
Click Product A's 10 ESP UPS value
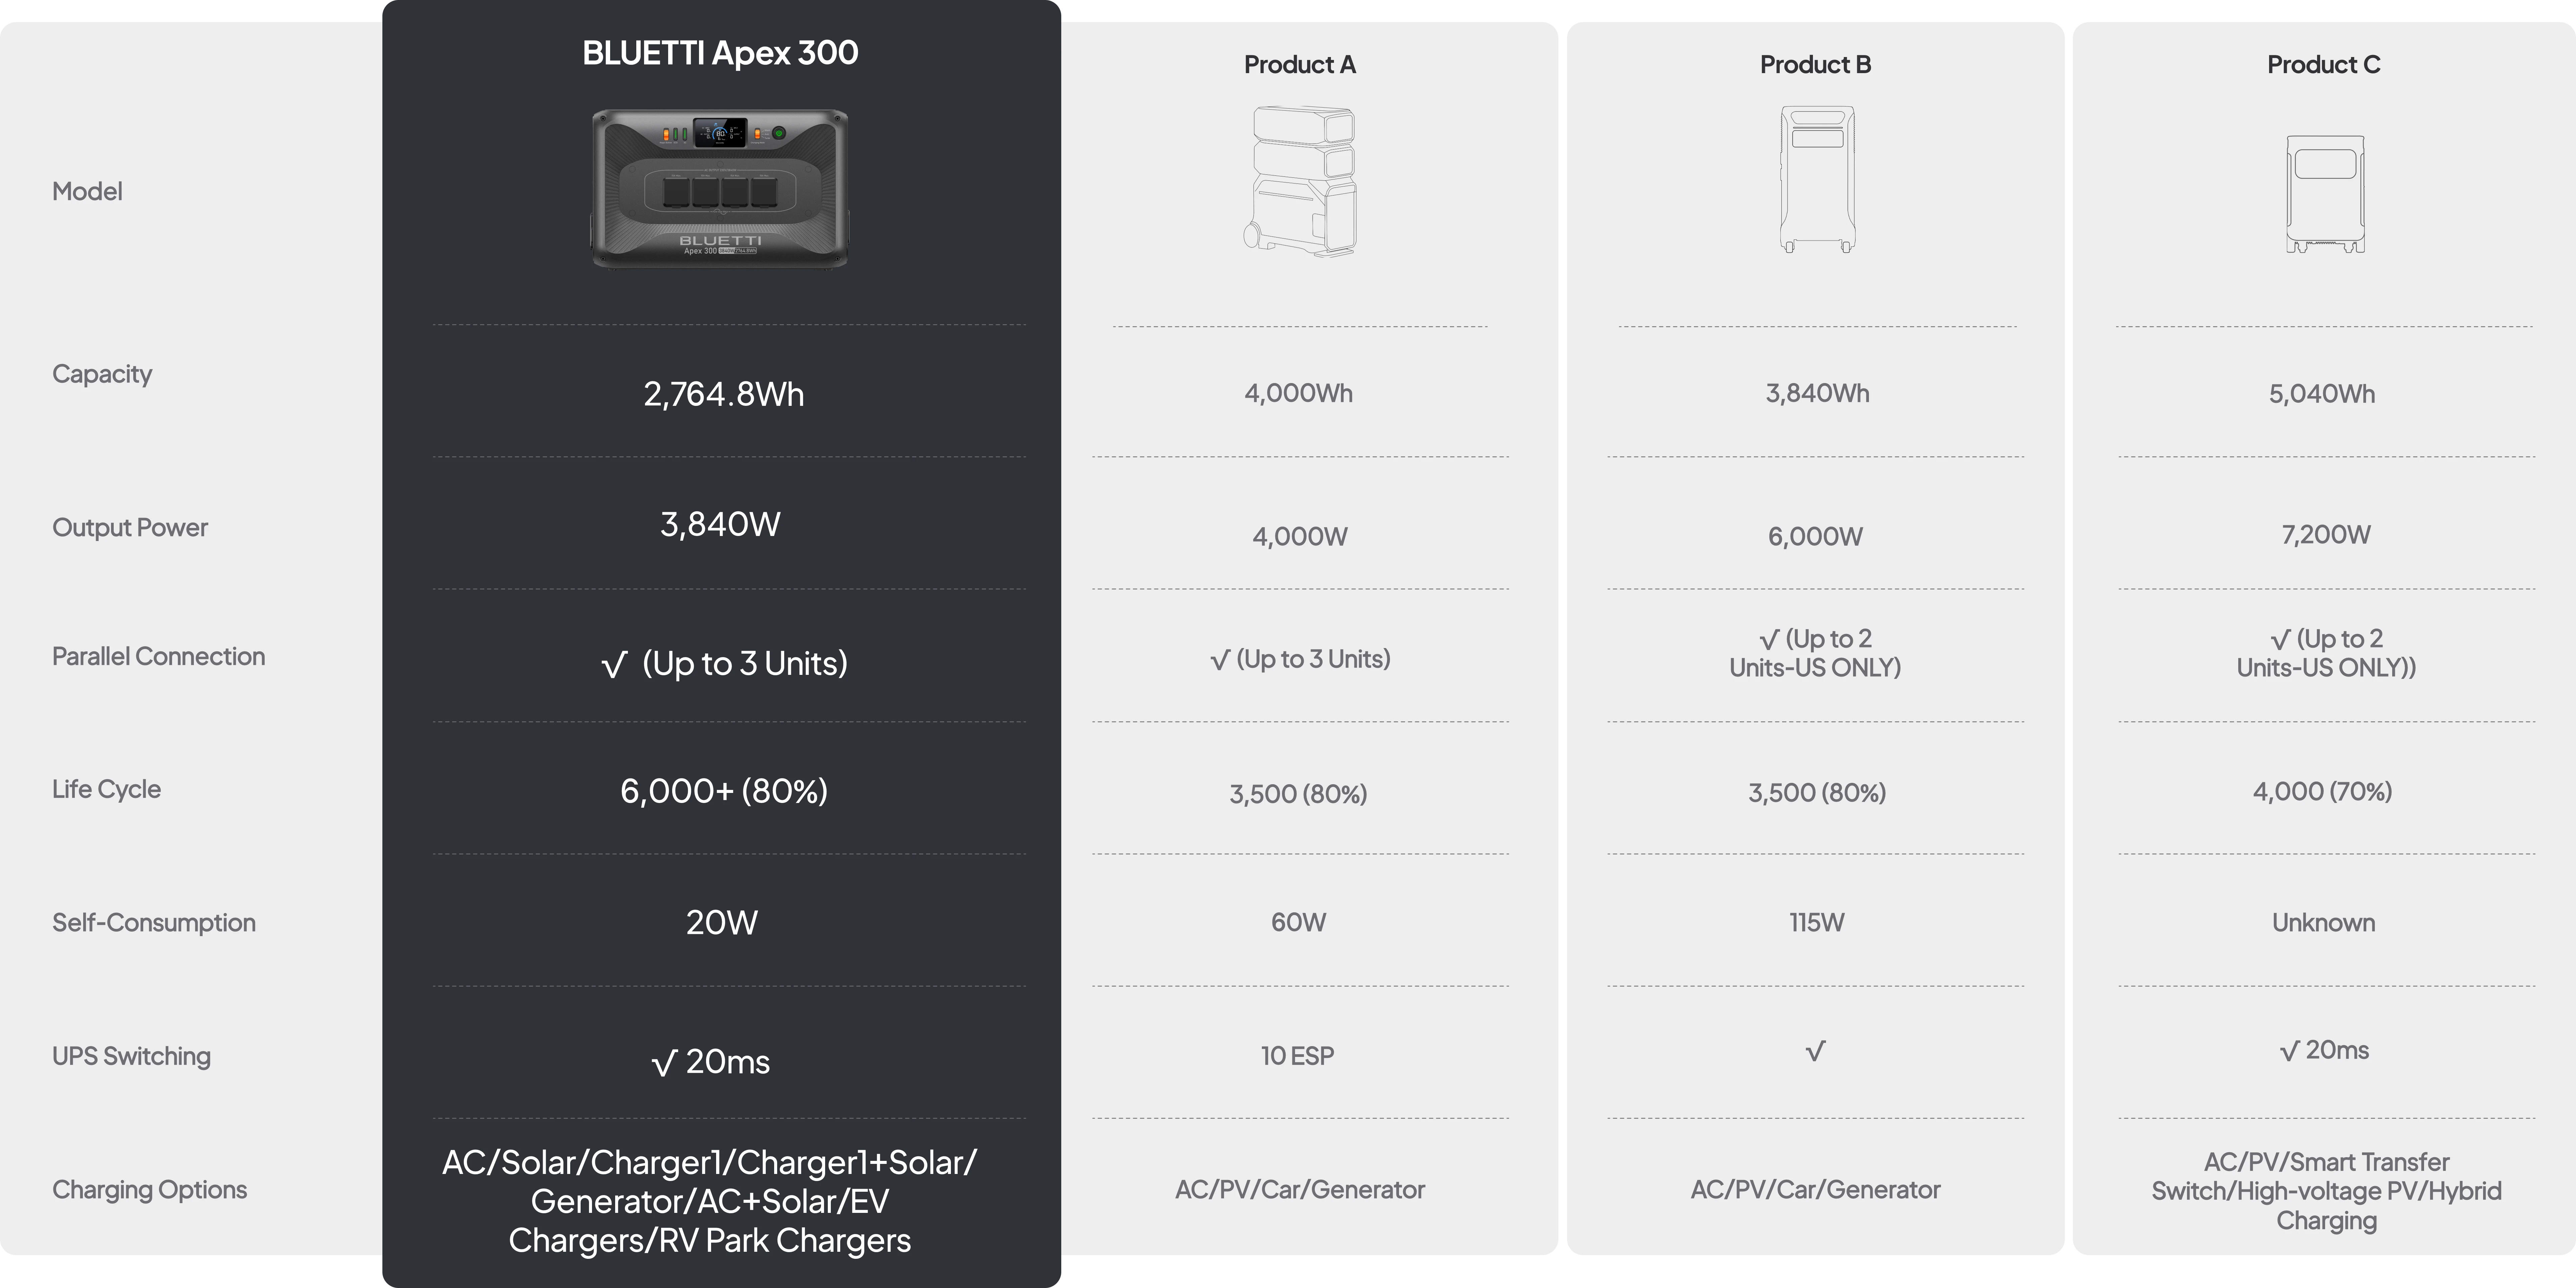pyautogui.click(x=1297, y=1056)
